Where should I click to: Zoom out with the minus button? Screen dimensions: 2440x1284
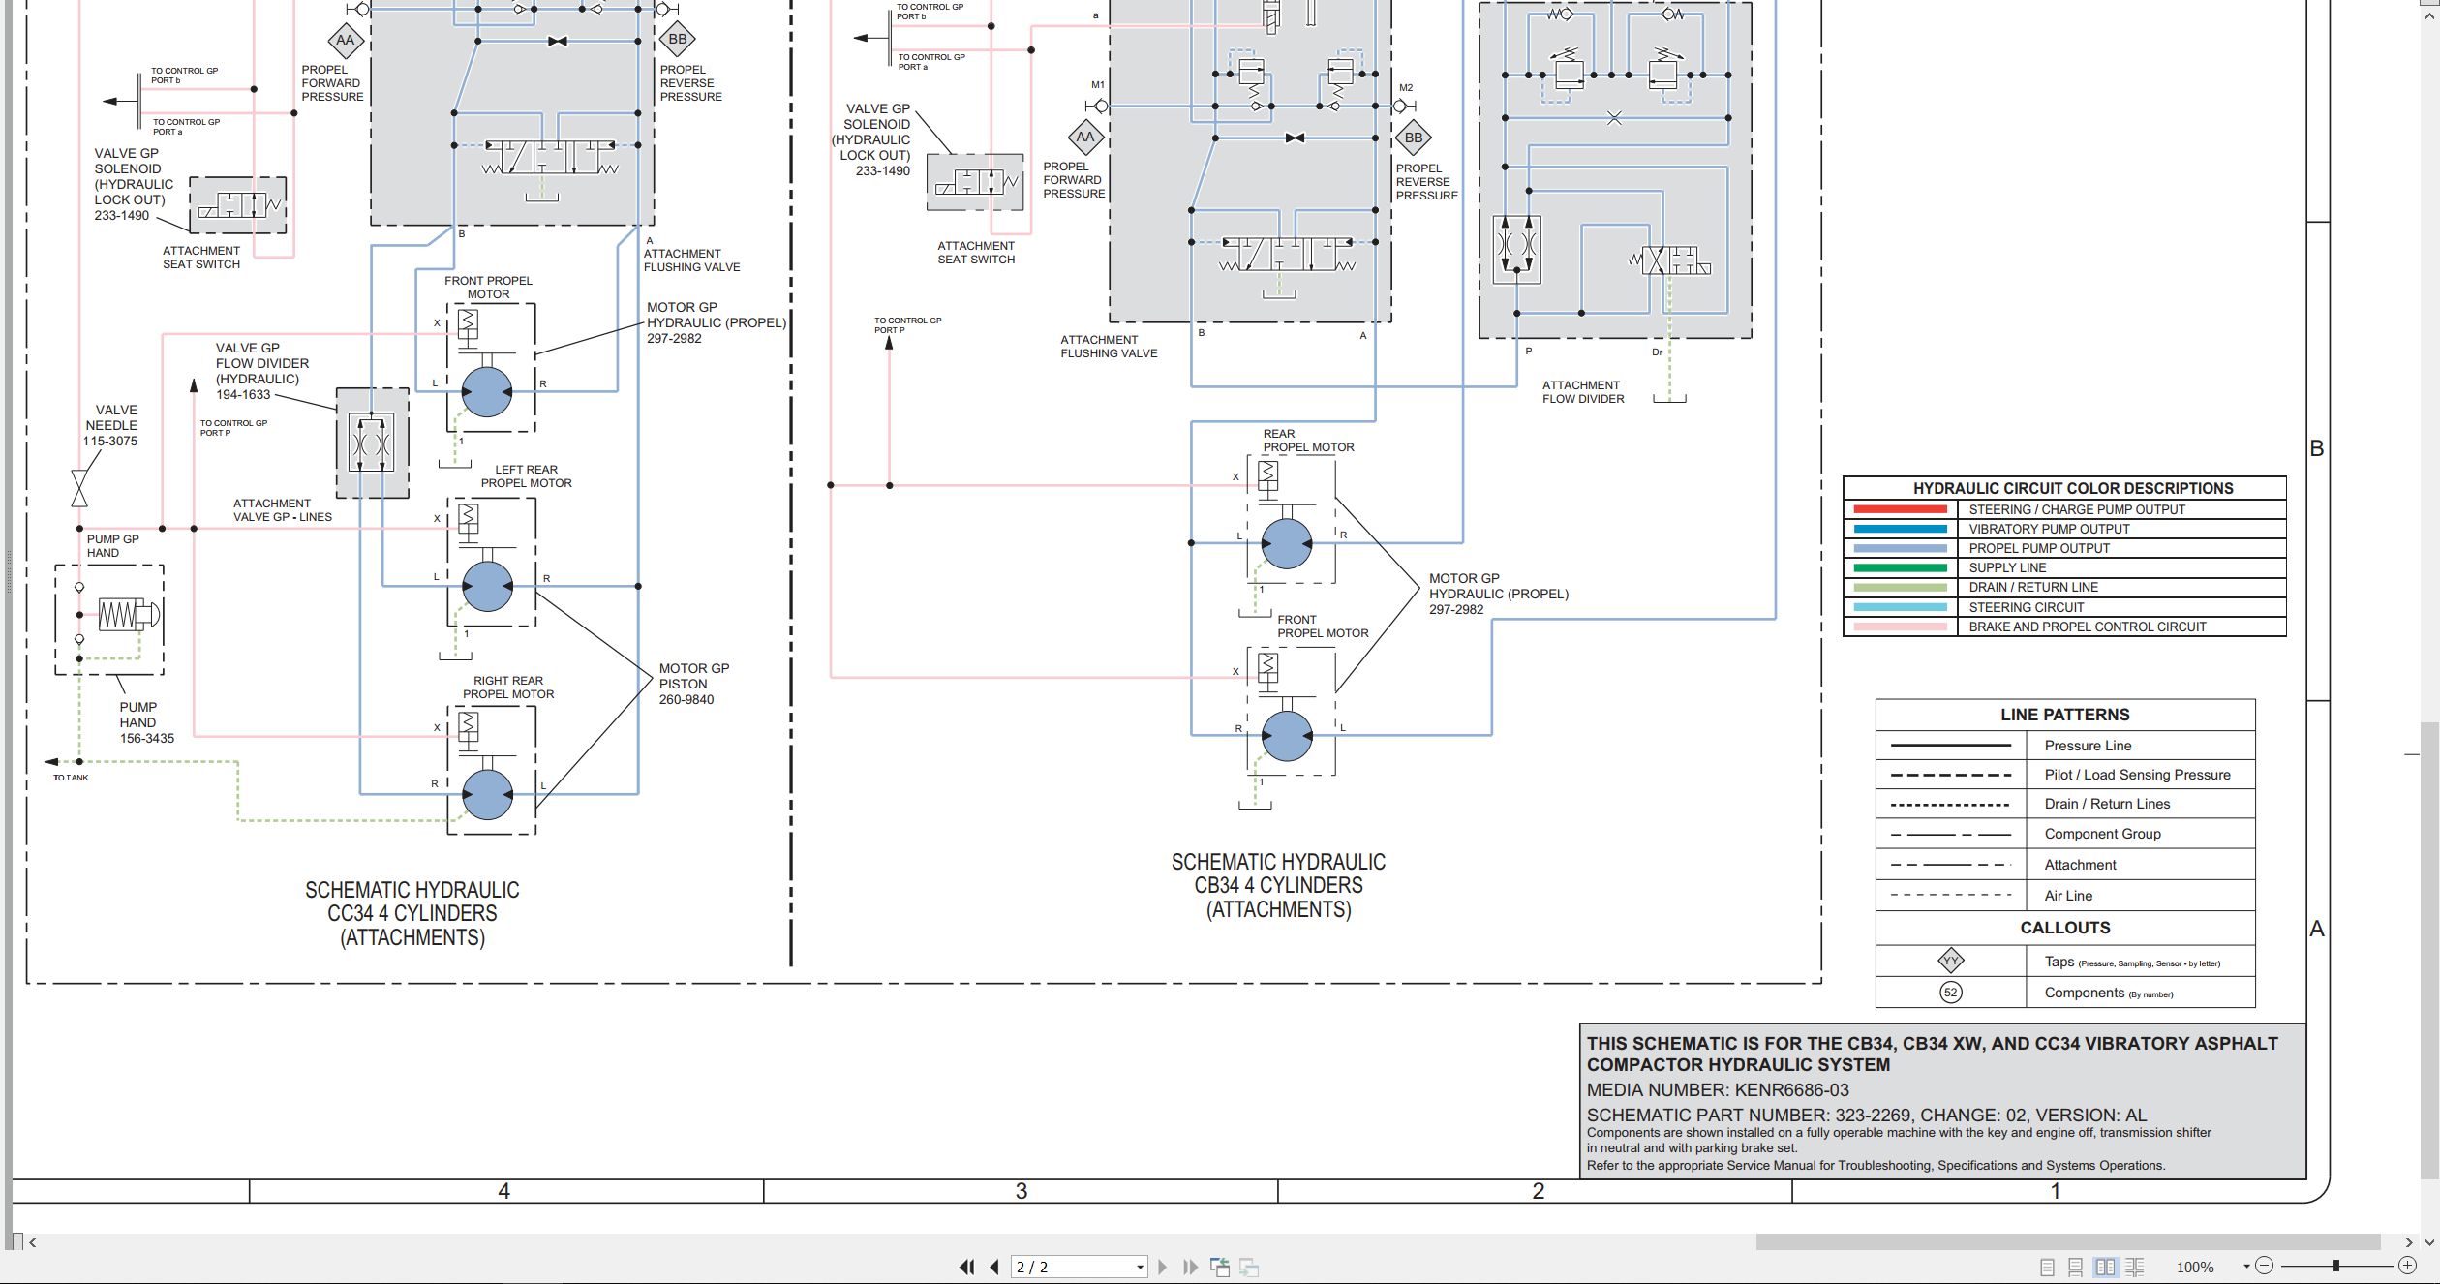click(x=2264, y=1266)
